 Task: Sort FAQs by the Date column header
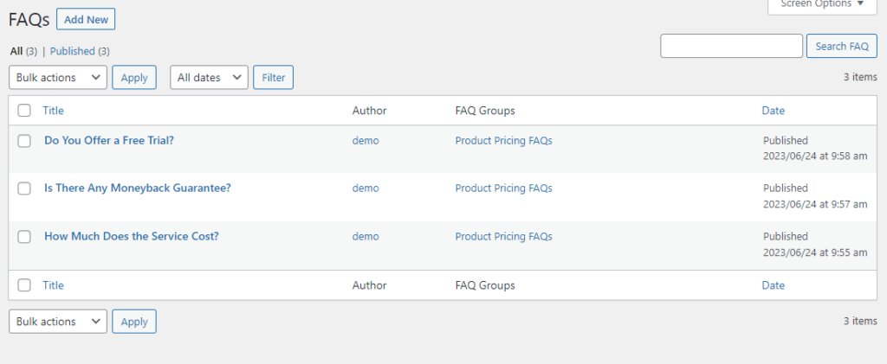point(774,111)
